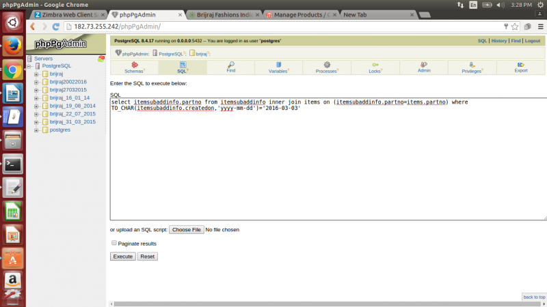547x307 pixels.
Task: Open the Processes tab
Action: pyautogui.click(x=327, y=68)
